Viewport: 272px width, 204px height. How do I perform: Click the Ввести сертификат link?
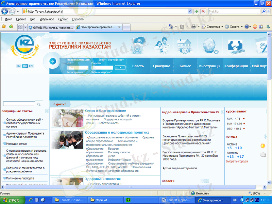click(111, 60)
